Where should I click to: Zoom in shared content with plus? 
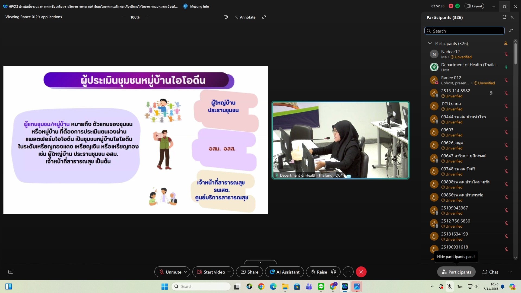[x=147, y=17]
